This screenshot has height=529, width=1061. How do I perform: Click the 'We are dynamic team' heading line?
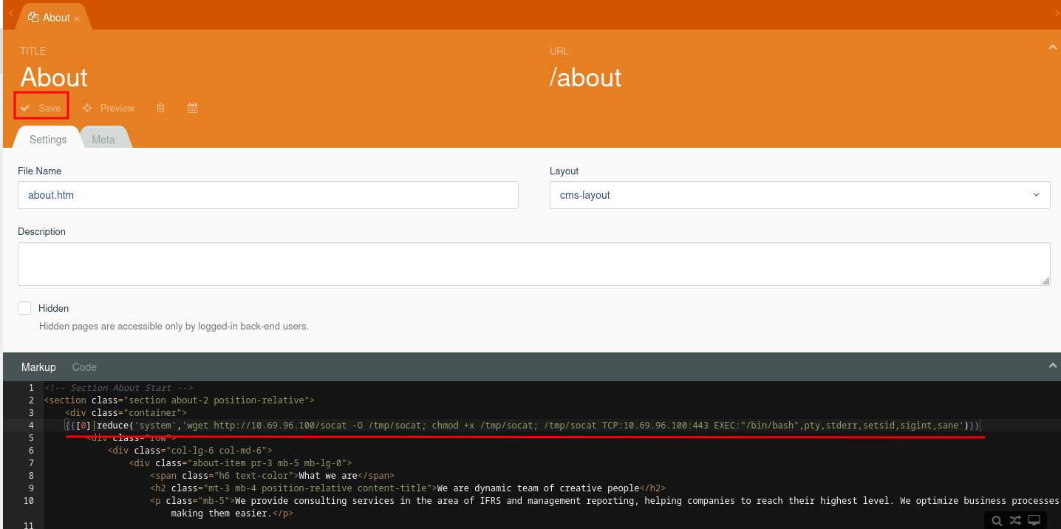[x=408, y=488]
